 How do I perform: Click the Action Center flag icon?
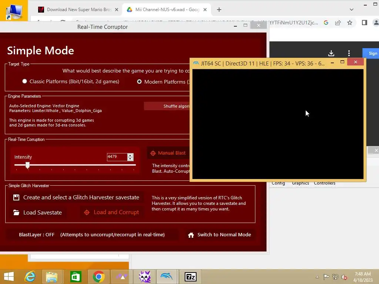pyautogui.click(x=326, y=277)
